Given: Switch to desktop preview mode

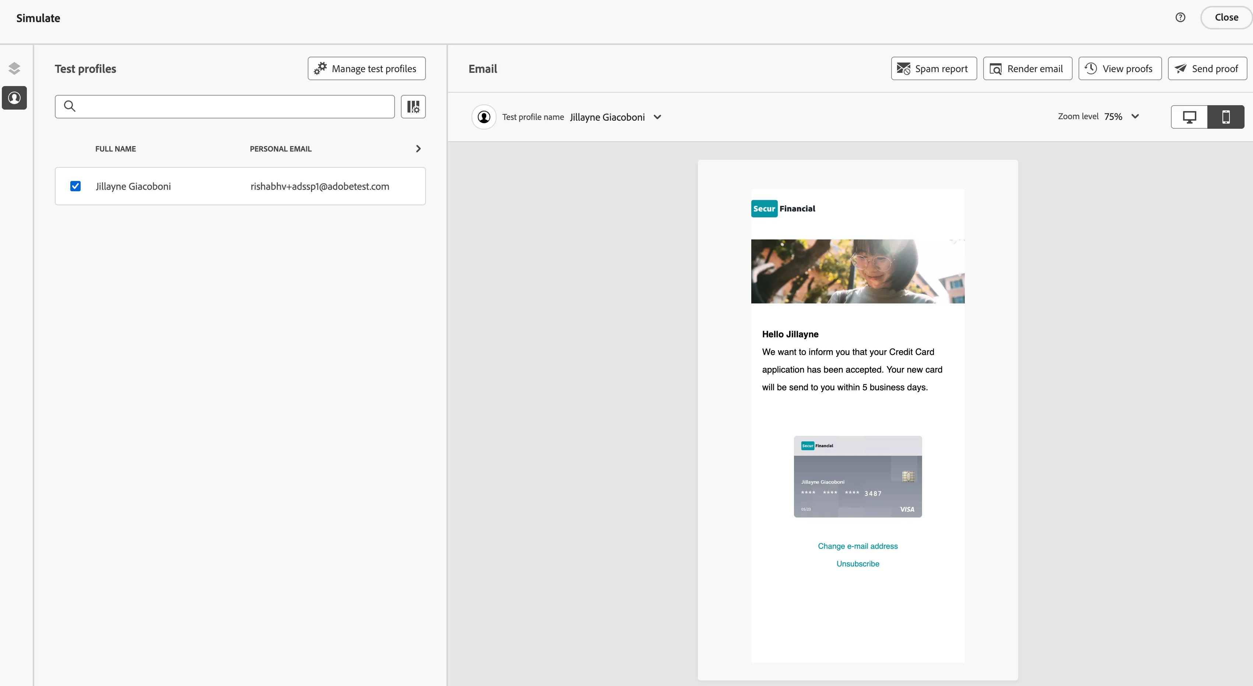Looking at the screenshot, I should click(x=1189, y=117).
